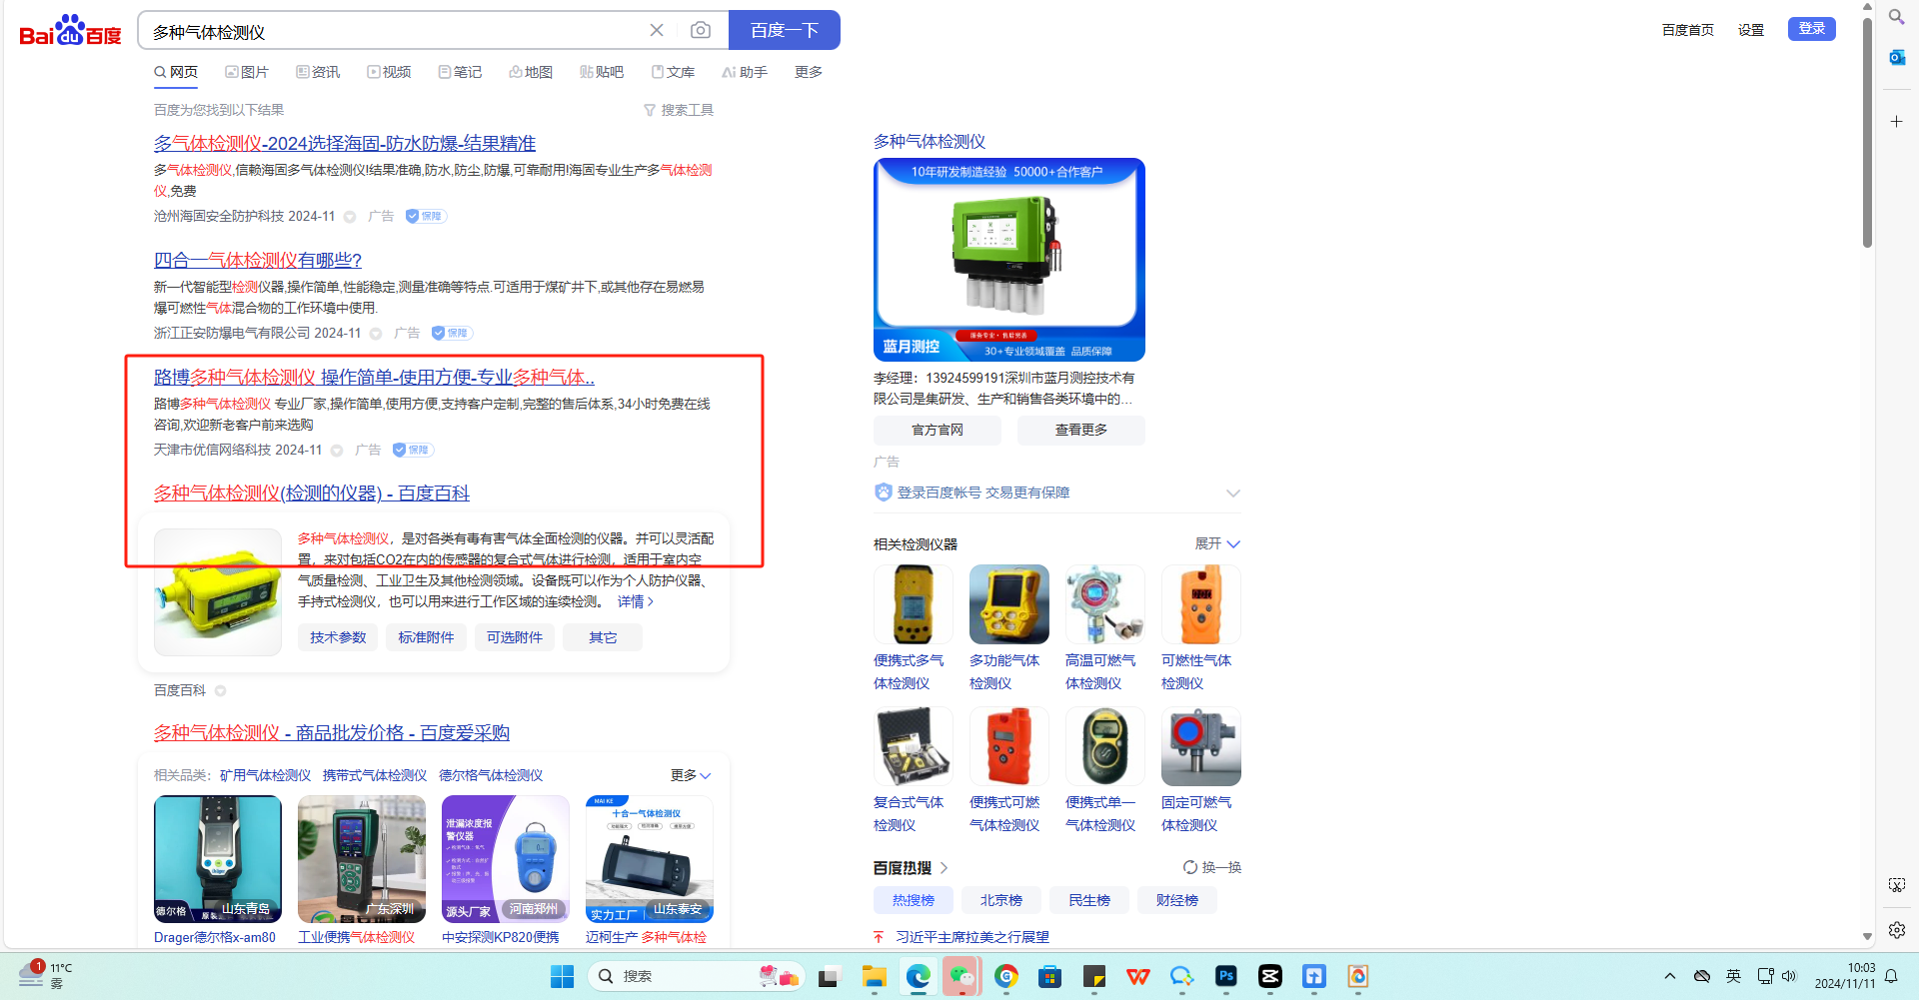The height and width of the screenshot is (1000, 1919).
Task: Click the Windows taskbar search box
Action: tap(696, 976)
